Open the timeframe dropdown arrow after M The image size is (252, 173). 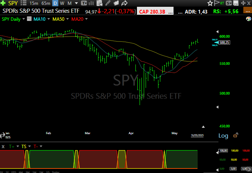(77, 3)
